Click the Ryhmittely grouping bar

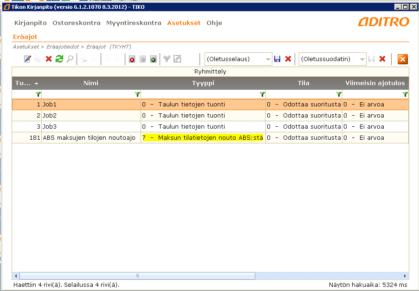(x=210, y=72)
